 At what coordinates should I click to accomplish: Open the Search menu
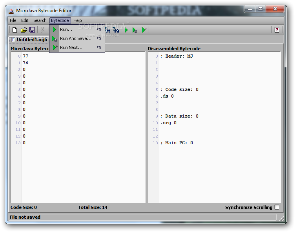[x=40, y=20]
